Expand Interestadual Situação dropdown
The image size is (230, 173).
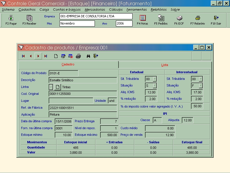coord(201,86)
